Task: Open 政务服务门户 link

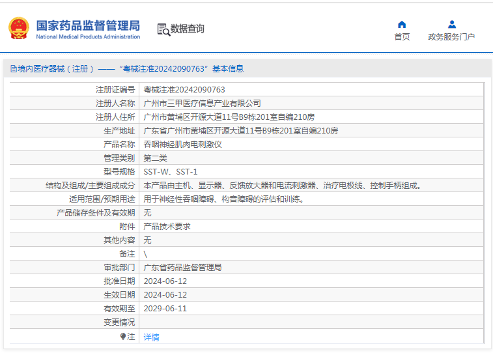Action: tap(451, 36)
